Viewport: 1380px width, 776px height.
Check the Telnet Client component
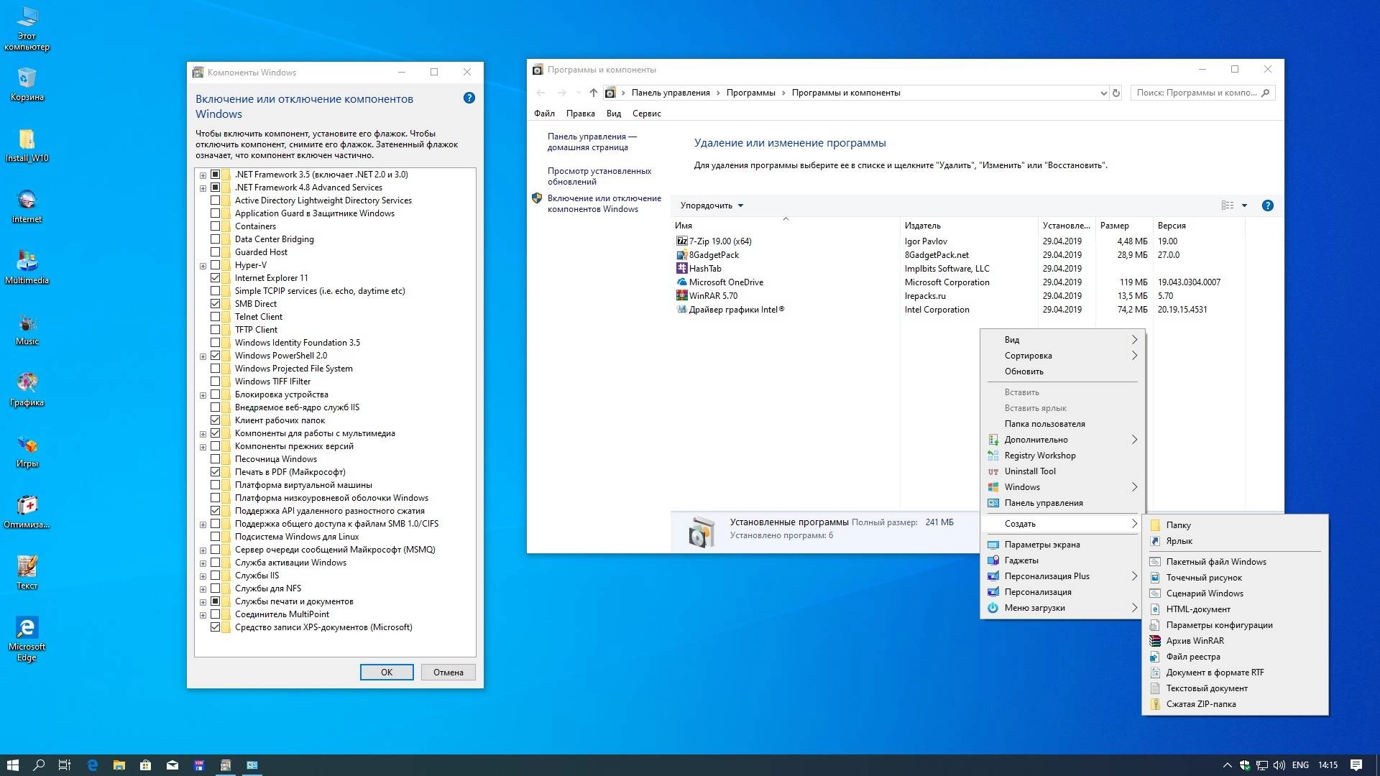(215, 317)
